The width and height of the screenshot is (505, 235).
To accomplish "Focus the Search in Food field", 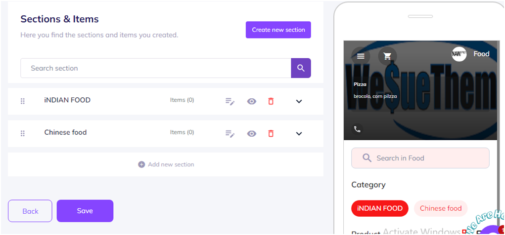I will pyautogui.click(x=420, y=158).
